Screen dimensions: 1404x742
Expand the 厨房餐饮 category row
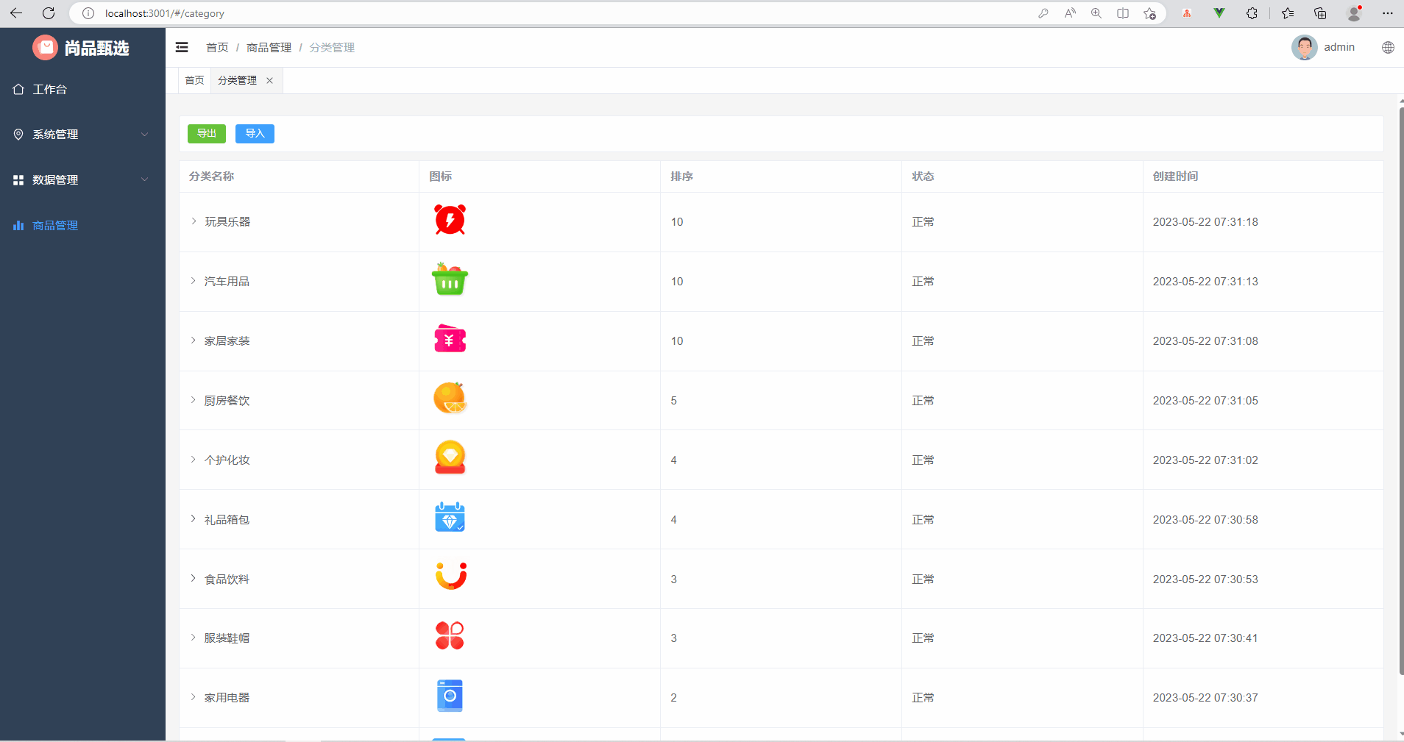pos(194,400)
